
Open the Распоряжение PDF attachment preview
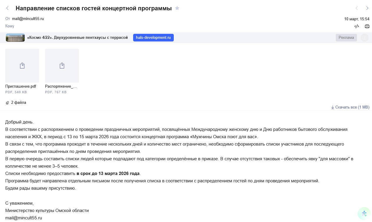(x=62, y=66)
